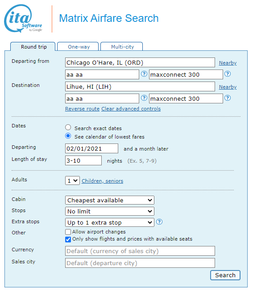
Task: Uncheck Only show flights with available seats
Action: click(x=68, y=239)
